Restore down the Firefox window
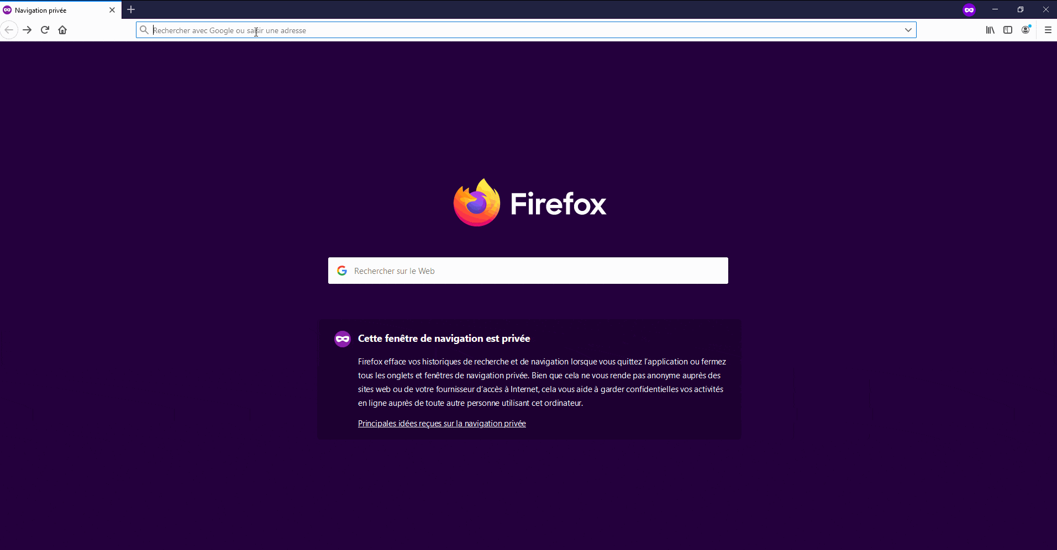 pyautogui.click(x=1021, y=9)
